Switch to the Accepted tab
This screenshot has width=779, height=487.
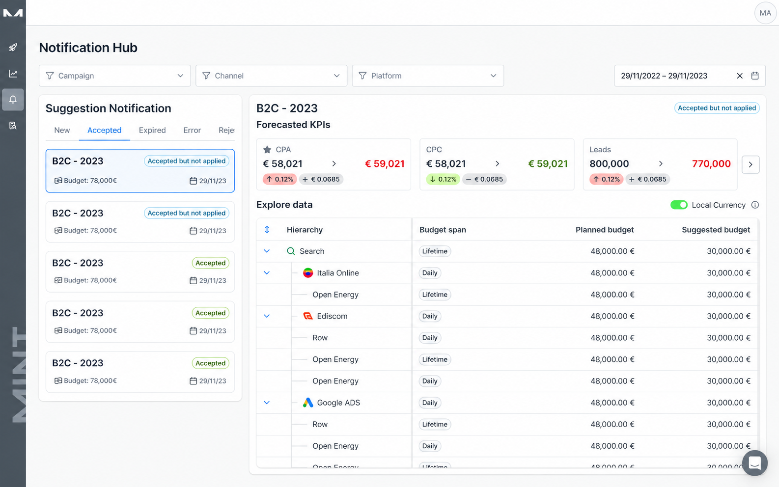tap(104, 130)
